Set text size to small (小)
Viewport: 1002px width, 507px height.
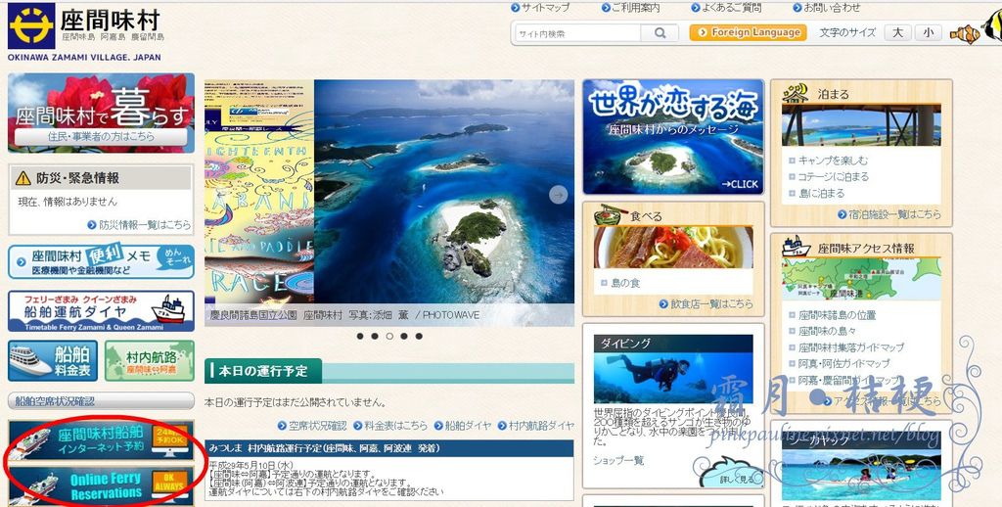coord(928,32)
